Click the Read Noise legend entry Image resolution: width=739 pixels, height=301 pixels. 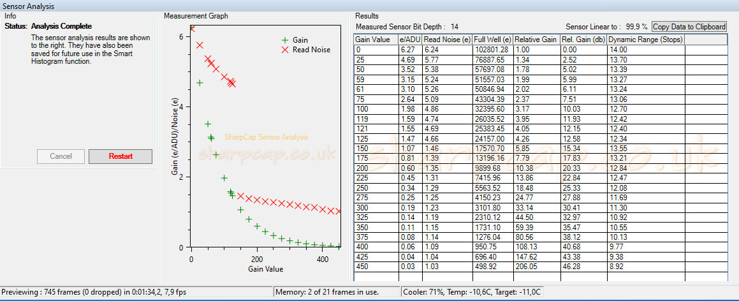point(305,50)
